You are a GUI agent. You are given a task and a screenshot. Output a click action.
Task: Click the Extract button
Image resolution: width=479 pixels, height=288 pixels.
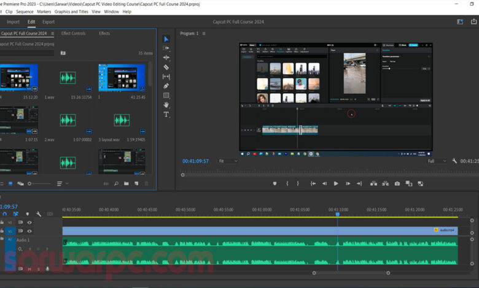pos(386,183)
